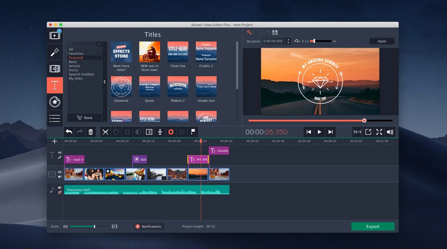Toggle preview volume speaker
447x249 pixels.
pos(390,132)
